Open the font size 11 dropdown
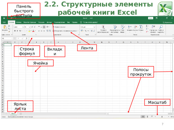 pos(30,27)
